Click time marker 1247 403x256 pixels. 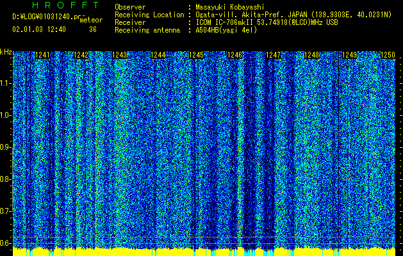click(x=273, y=55)
